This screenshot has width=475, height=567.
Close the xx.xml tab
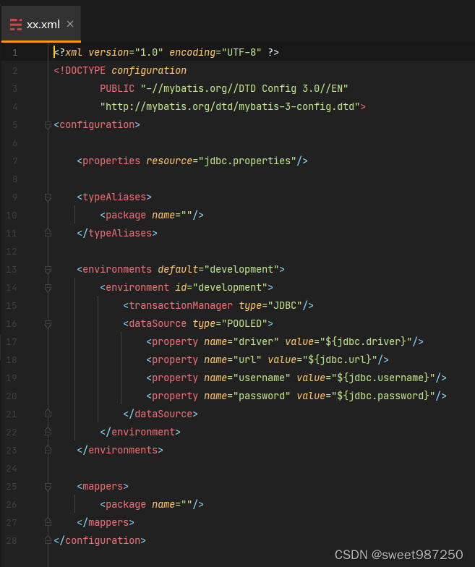(x=70, y=25)
